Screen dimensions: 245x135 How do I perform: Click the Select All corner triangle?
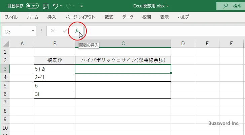coord(6,44)
